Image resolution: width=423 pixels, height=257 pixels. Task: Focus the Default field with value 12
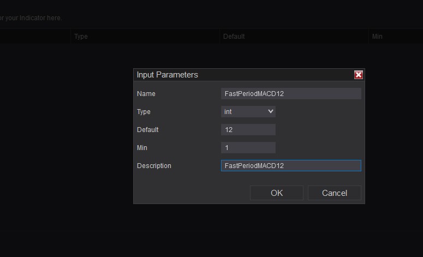tap(248, 130)
